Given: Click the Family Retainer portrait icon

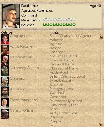Looking at the screenshot, I should (x=5, y=50).
